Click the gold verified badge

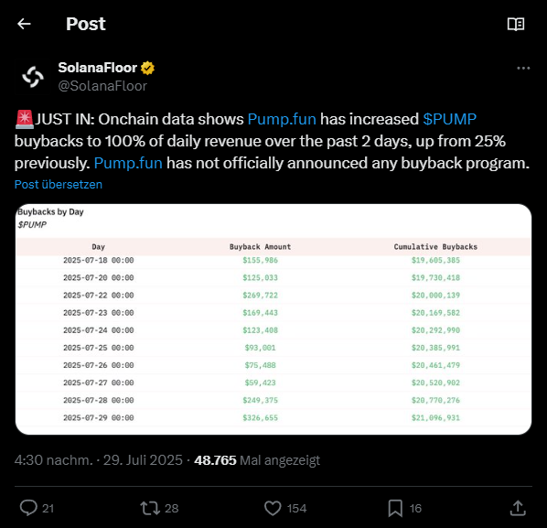147,68
